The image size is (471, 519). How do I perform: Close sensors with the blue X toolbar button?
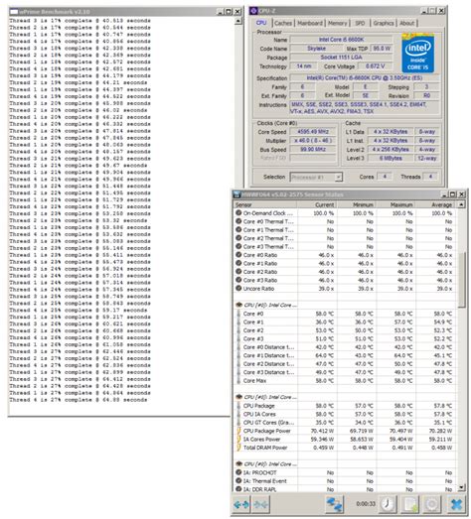point(456,504)
